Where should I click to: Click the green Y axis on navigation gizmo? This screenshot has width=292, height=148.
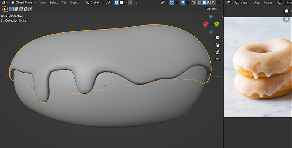tap(216, 23)
